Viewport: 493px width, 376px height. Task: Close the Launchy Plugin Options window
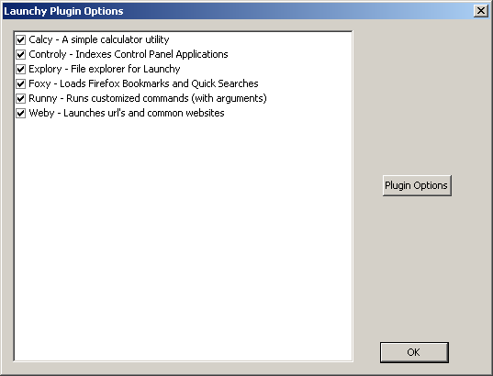click(481, 11)
